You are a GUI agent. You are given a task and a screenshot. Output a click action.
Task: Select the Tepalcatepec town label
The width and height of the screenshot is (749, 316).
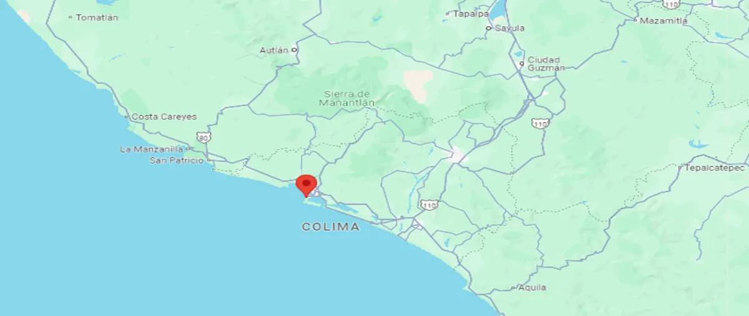[x=715, y=168]
